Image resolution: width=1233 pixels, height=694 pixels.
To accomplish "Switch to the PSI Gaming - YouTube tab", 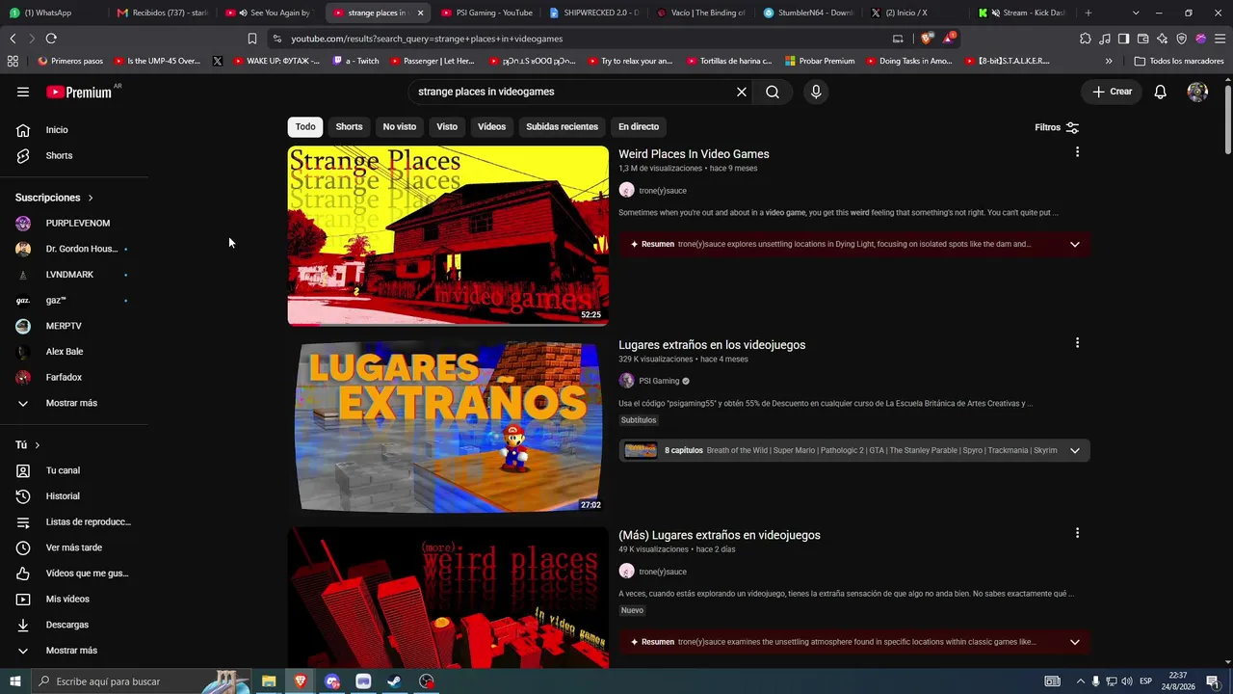I will coord(486,13).
